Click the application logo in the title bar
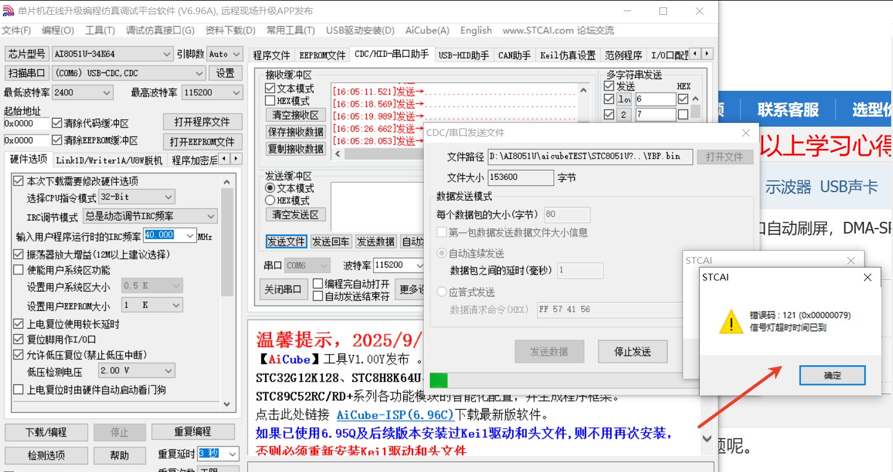This screenshot has height=472, width=893. click(x=9, y=9)
